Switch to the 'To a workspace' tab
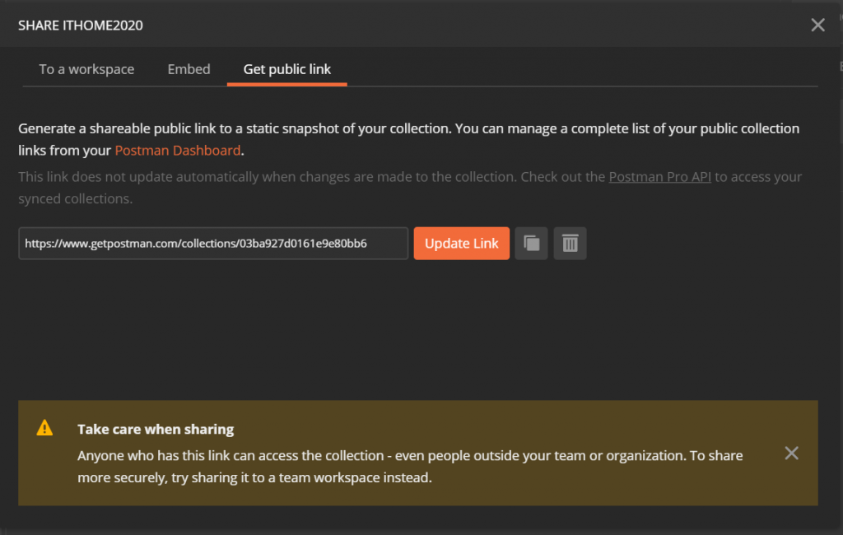The image size is (843, 535). click(x=86, y=69)
